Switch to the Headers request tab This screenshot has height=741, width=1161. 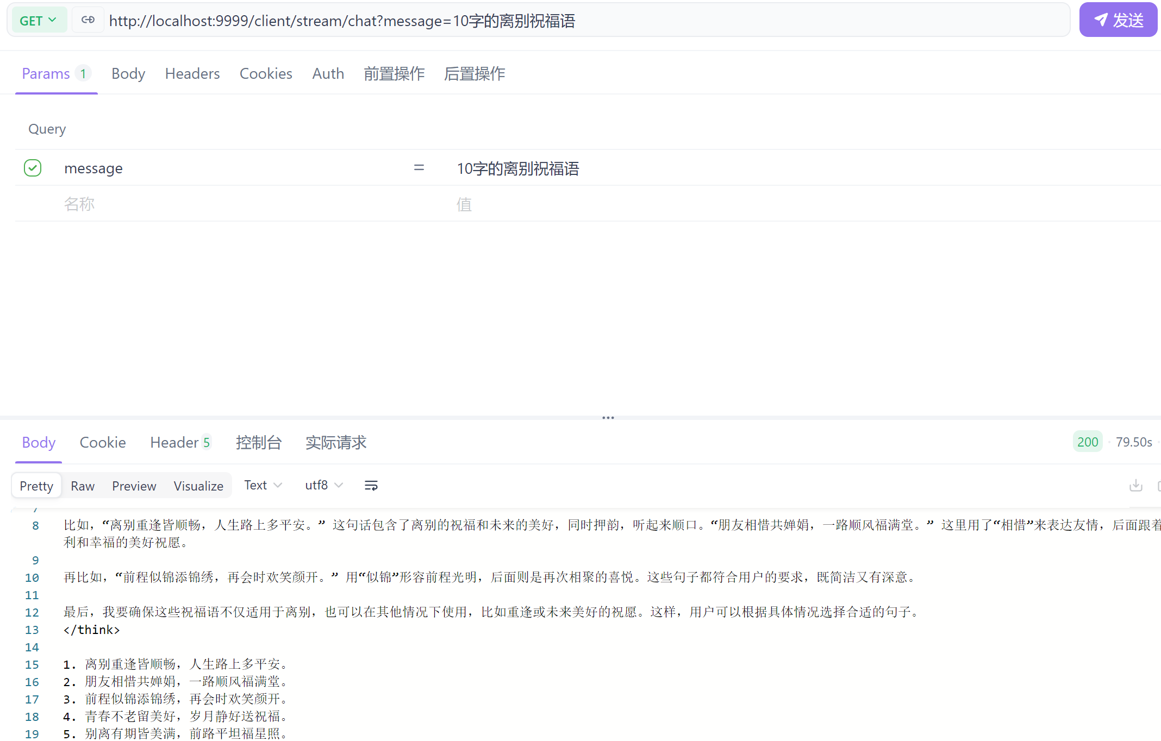click(192, 73)
